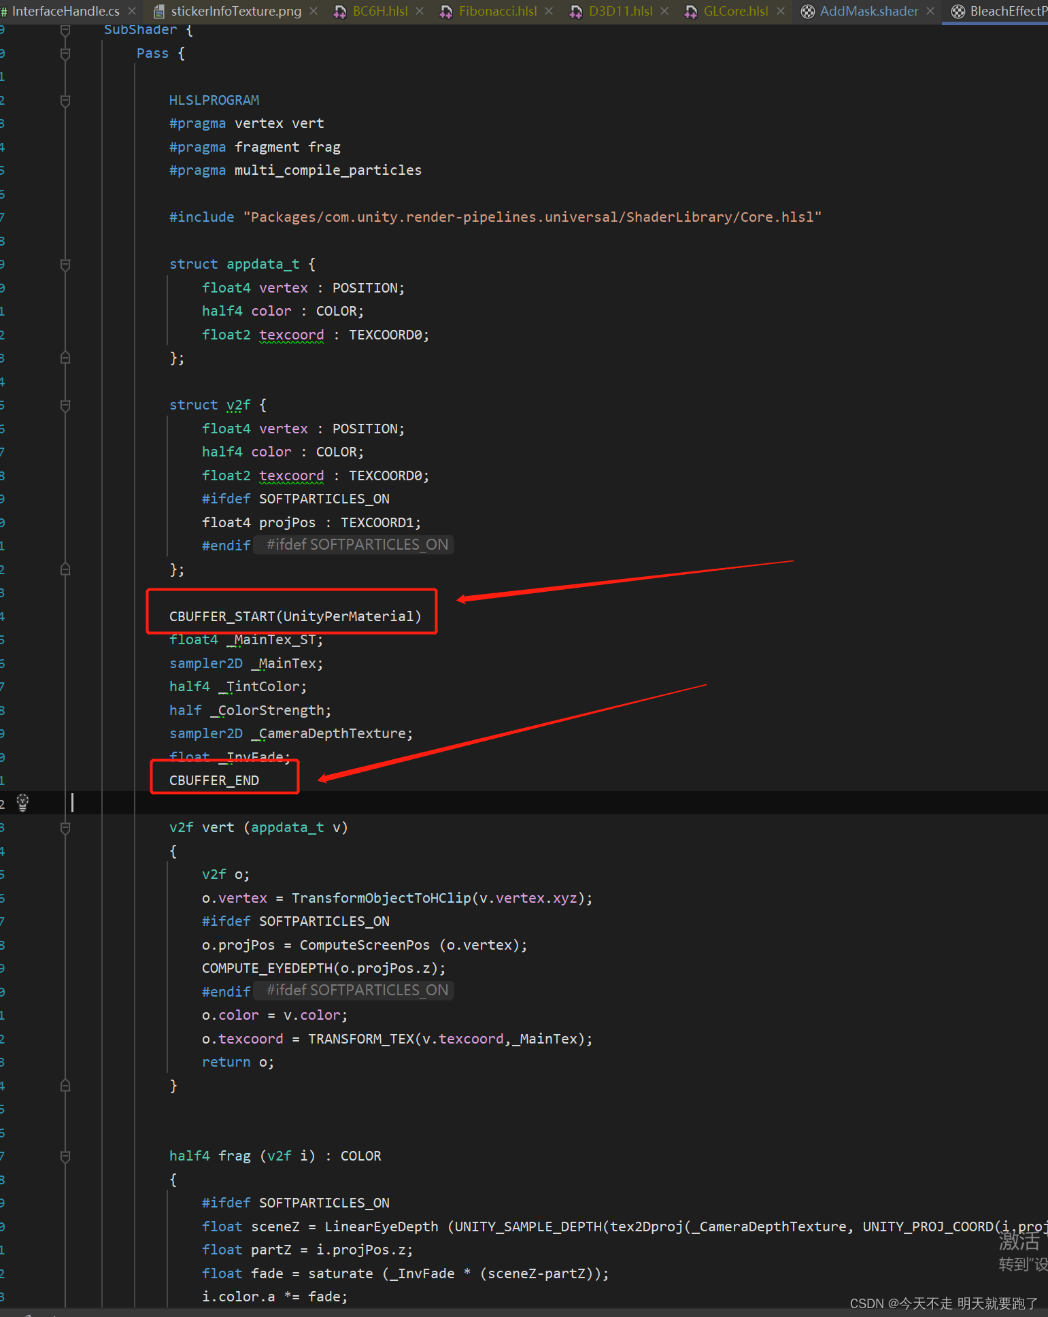Viewport: 1048px width, 1317px height.
Task: Click the #ifdef SOFTPARTICLES_ON hint in vert function
Action: tap(354, 990)
